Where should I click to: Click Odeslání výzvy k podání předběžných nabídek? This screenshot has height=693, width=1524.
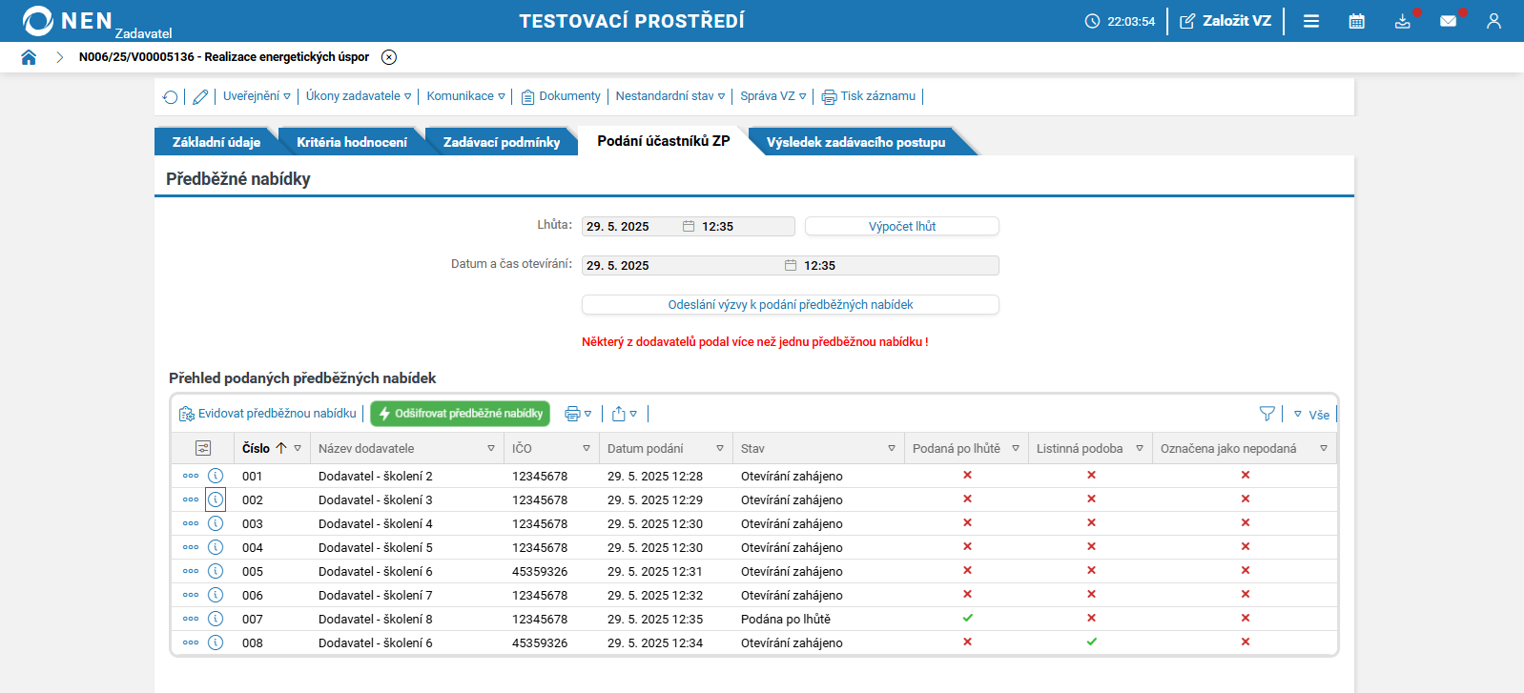click(790, 305)
